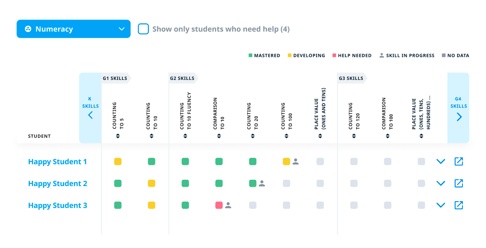Click skill in progress icon for Student 3
This screenshot has height=248, width=486.
[228, 205]
